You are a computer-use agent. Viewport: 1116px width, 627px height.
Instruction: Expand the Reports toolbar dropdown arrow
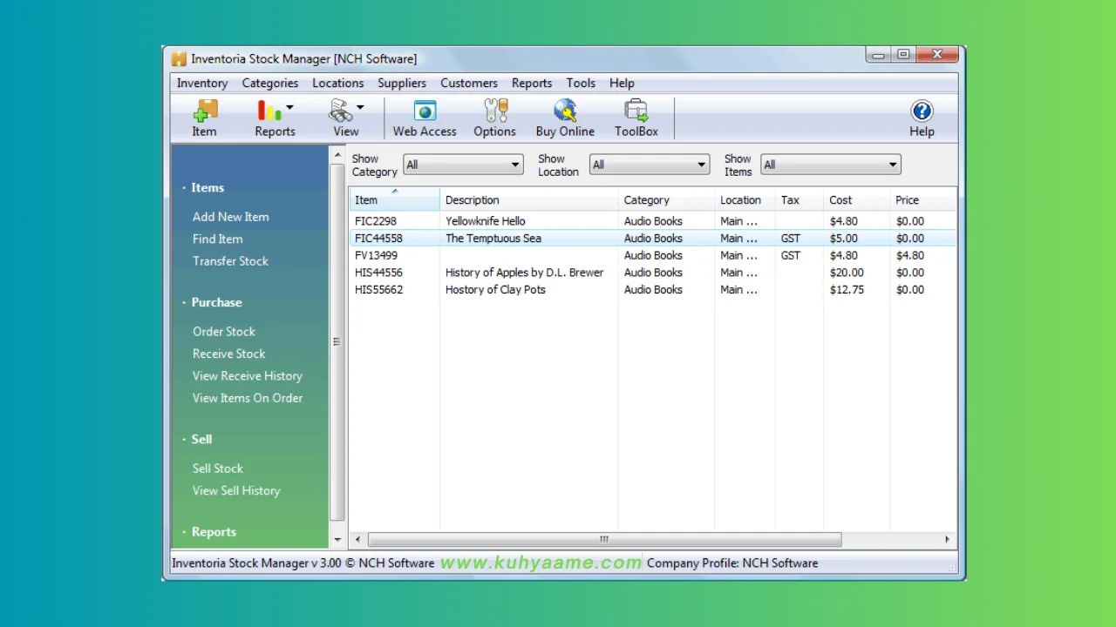pos(289,108)
